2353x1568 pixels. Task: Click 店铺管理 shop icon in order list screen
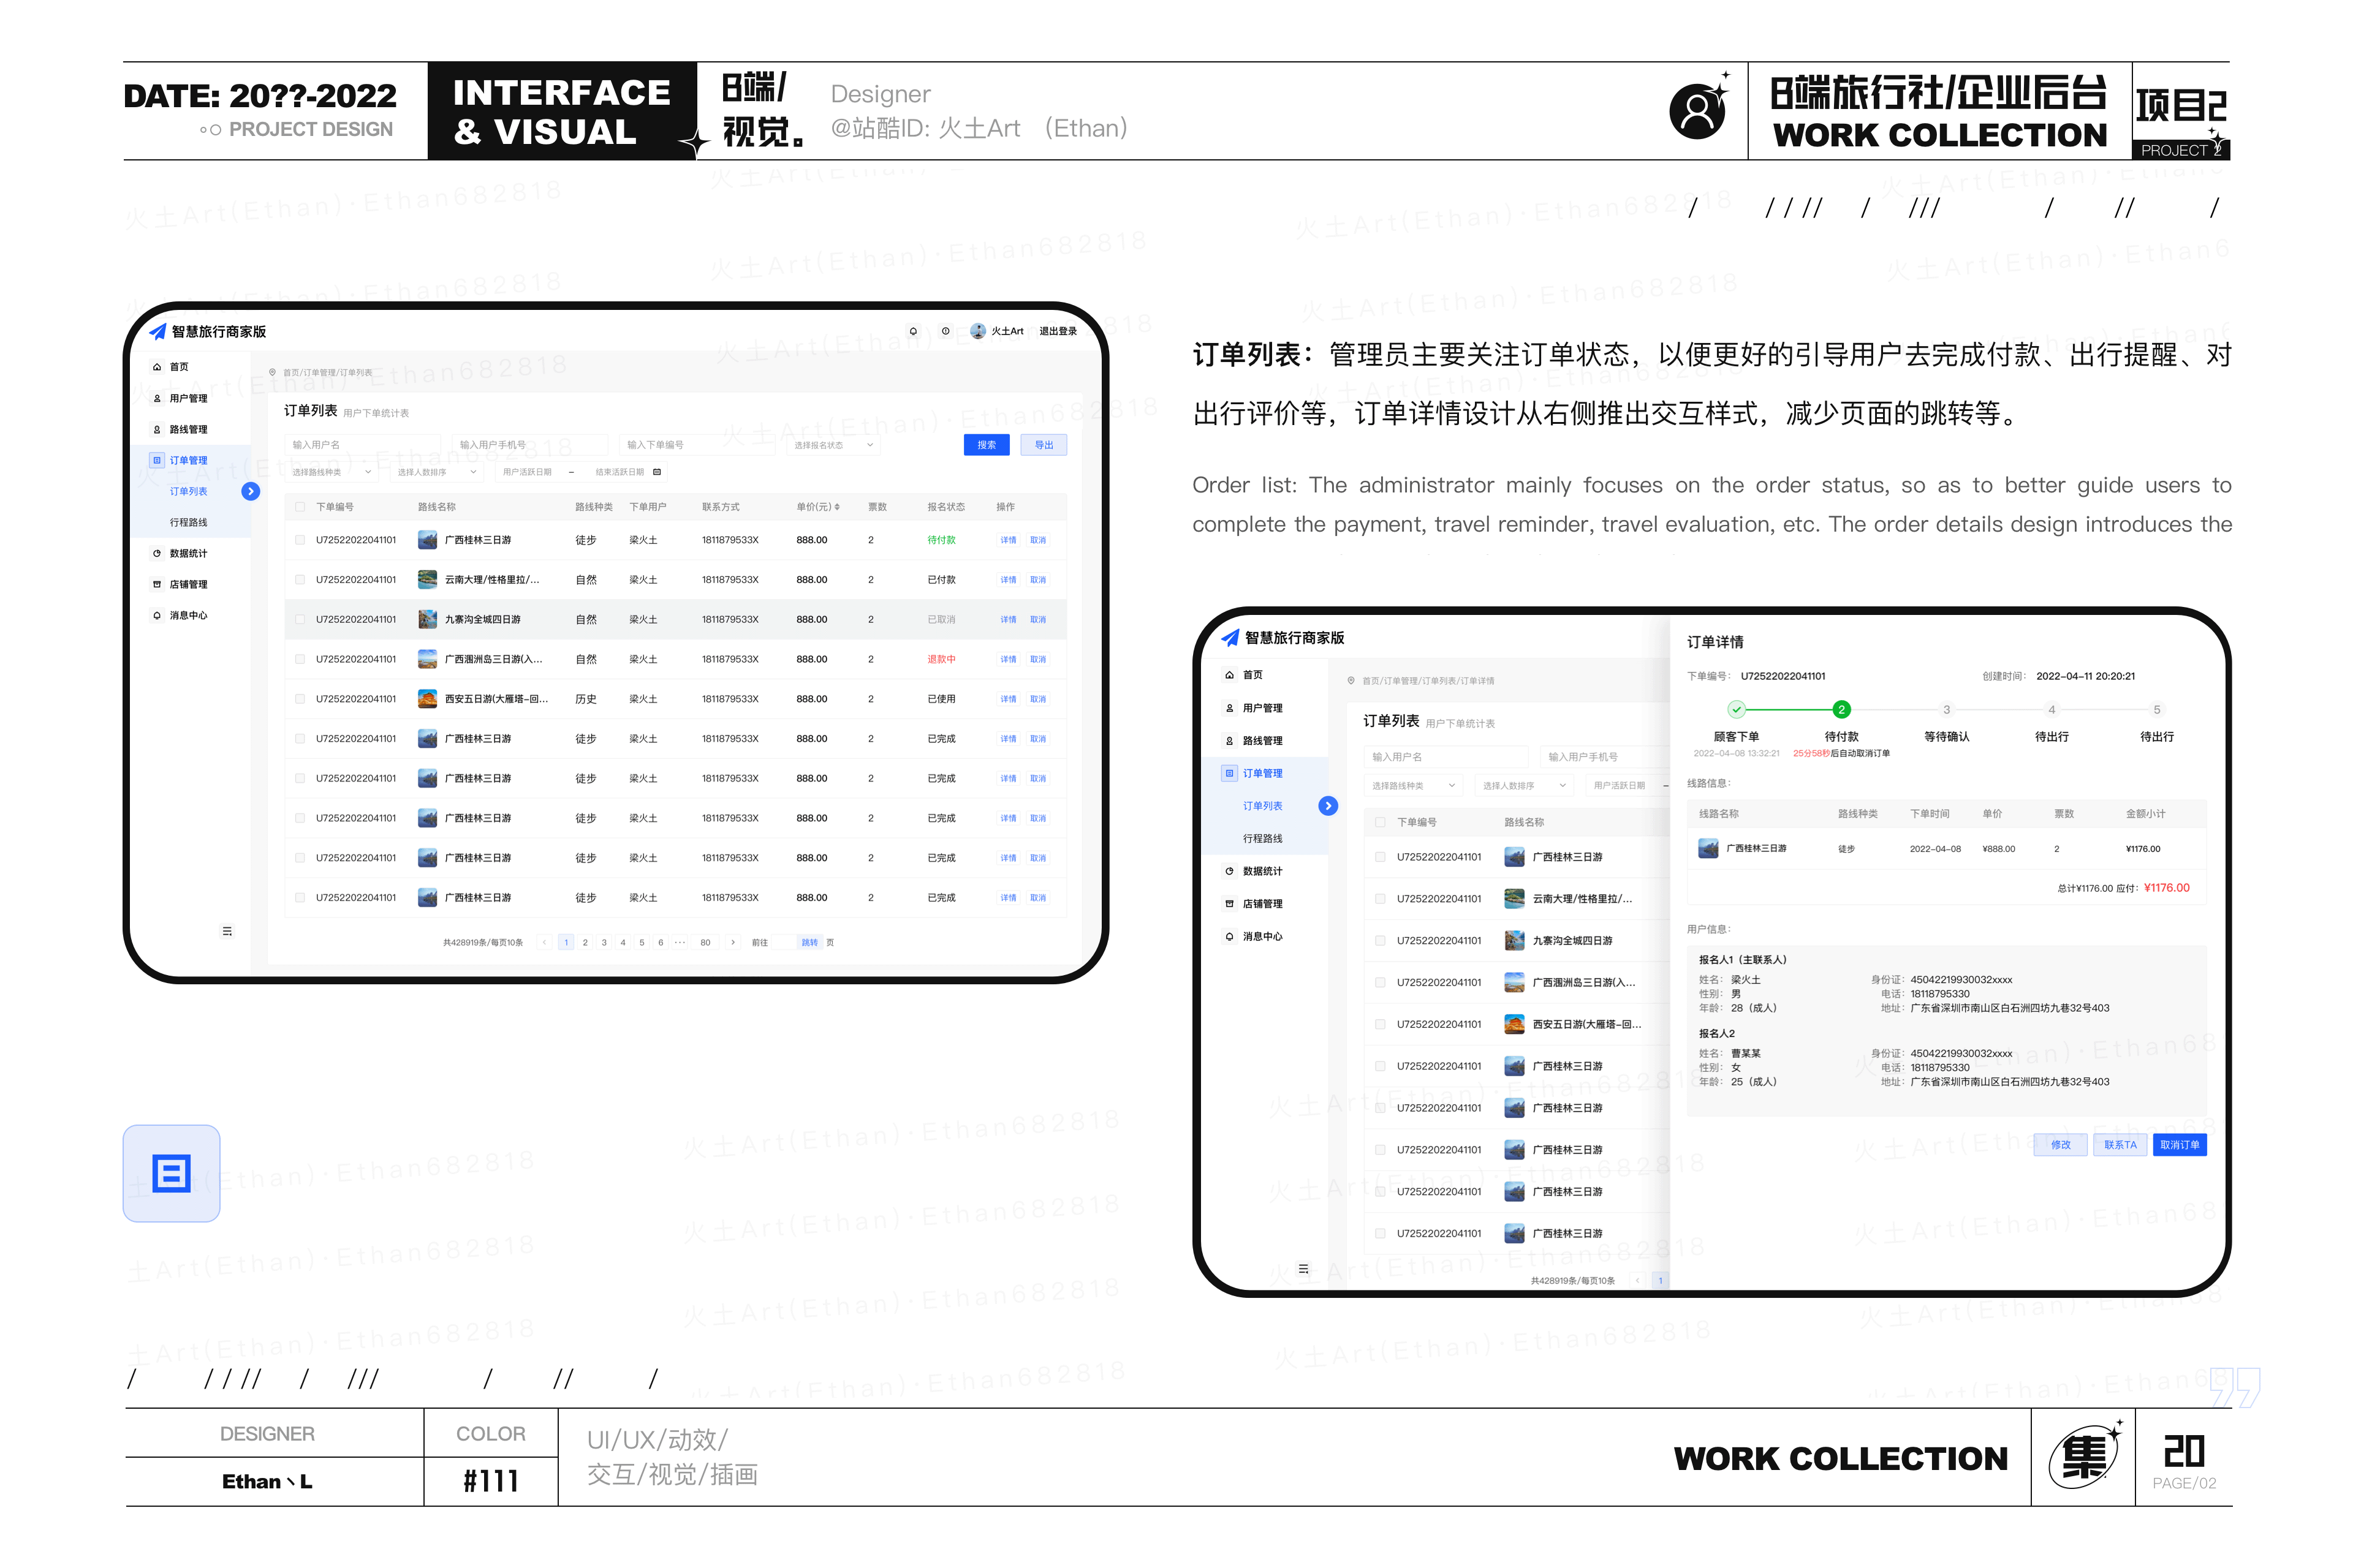pos(157,584)
